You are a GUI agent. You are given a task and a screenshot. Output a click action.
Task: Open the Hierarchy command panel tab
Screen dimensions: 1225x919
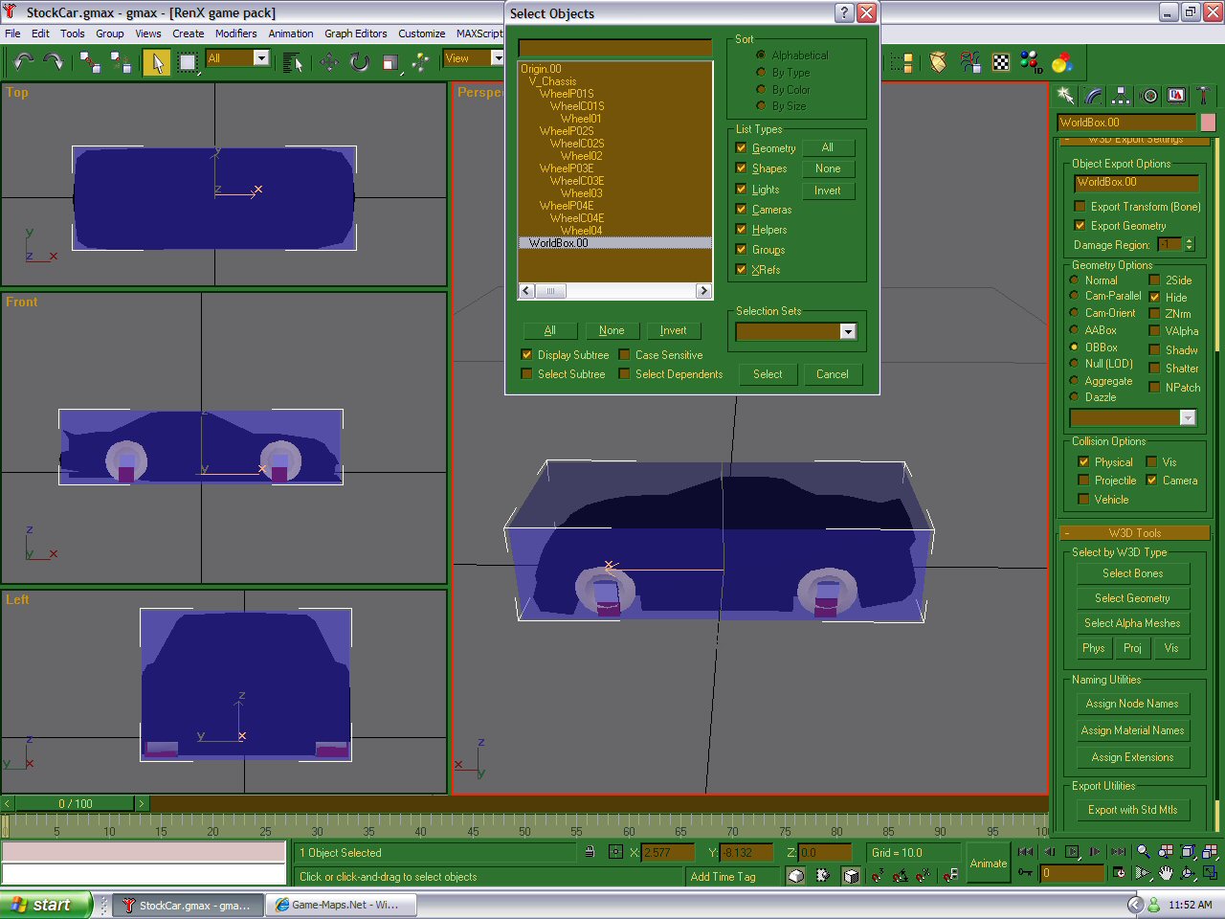(1121, 96)
